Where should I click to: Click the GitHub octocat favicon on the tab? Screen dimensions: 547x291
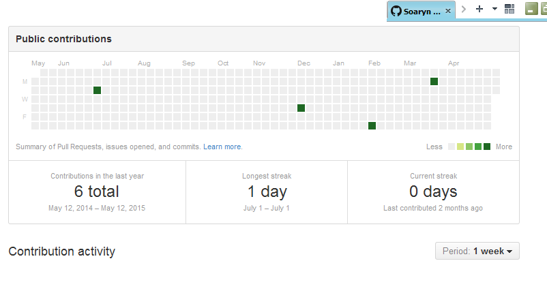click(396, 10)
